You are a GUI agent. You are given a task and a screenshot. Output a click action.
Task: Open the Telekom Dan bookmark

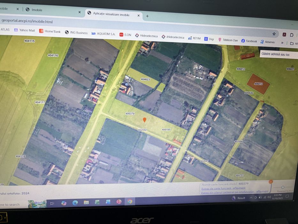click(228, 40)
